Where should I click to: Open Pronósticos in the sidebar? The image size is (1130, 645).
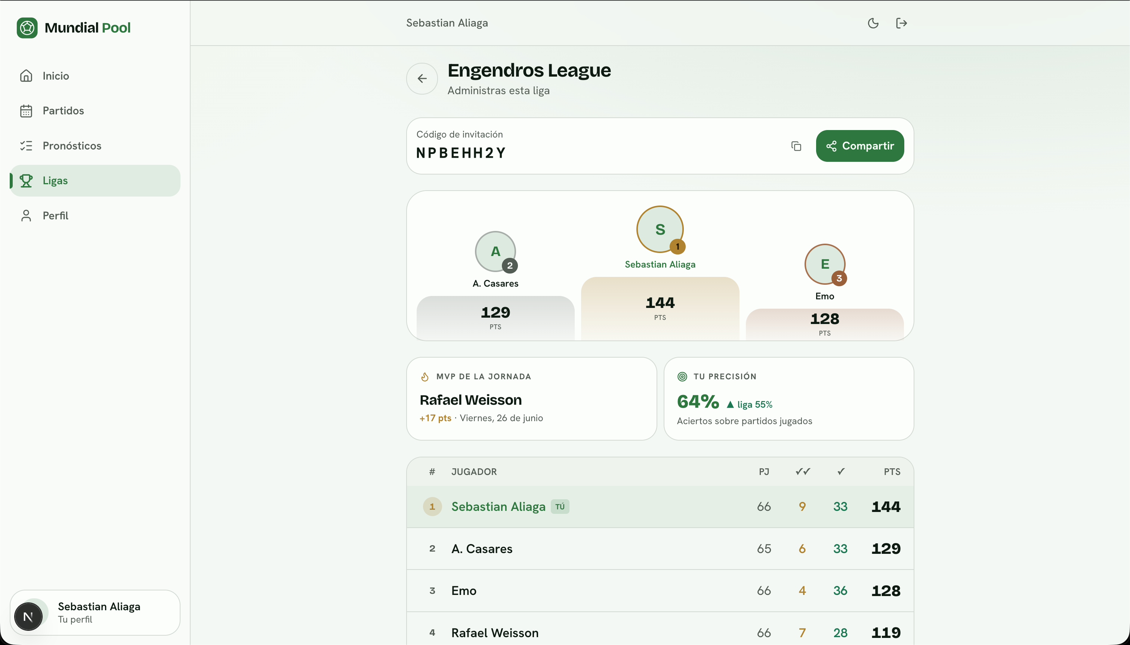(x=95, y=146)
